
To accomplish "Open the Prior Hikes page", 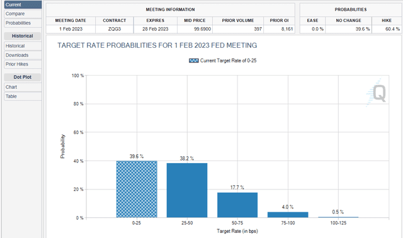I will pyautogui.click(x=23, y=64).
